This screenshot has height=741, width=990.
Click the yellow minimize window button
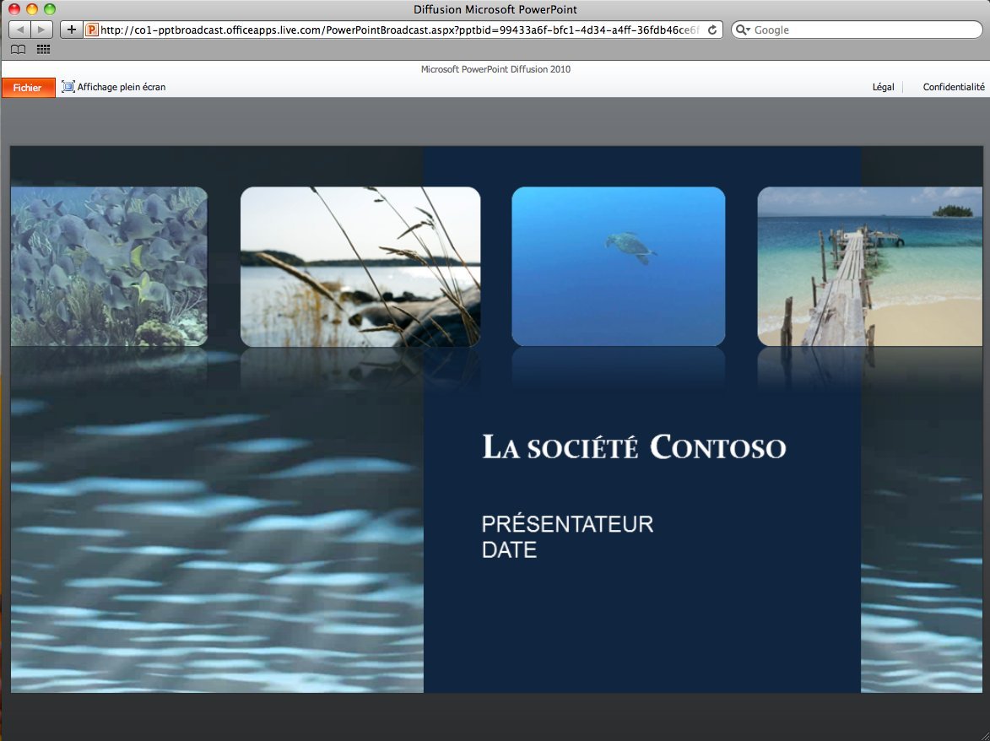click(x=32, y=8)
